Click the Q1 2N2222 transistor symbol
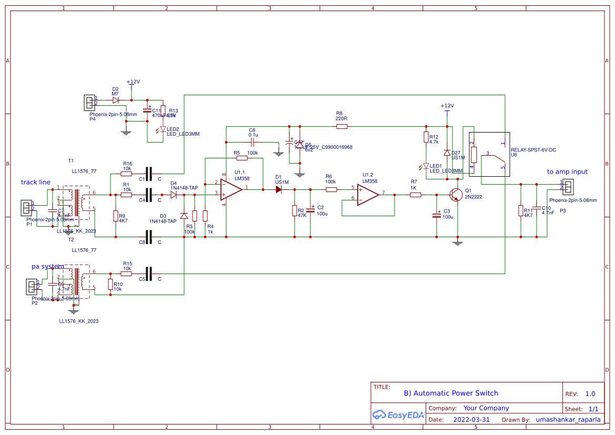 [x=456, y=195]
